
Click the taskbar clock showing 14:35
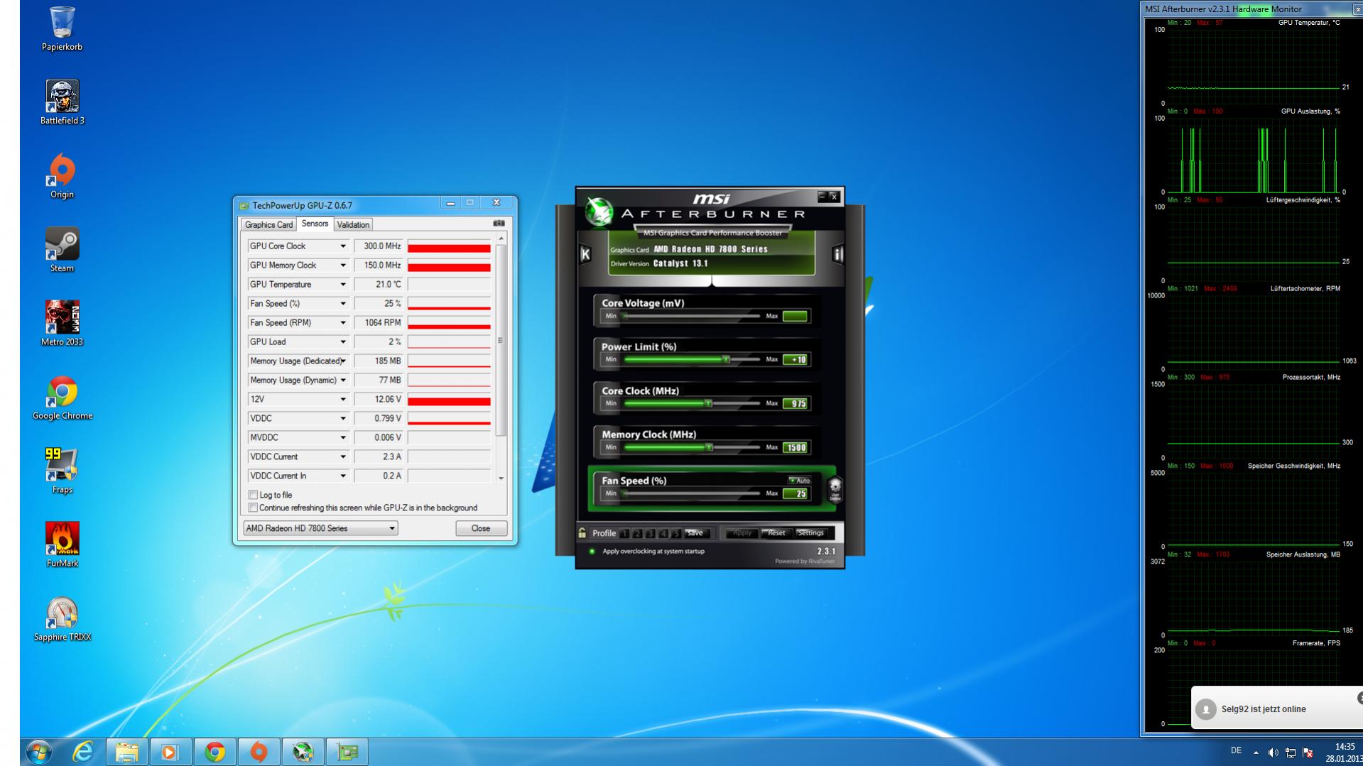[1344, 753]
